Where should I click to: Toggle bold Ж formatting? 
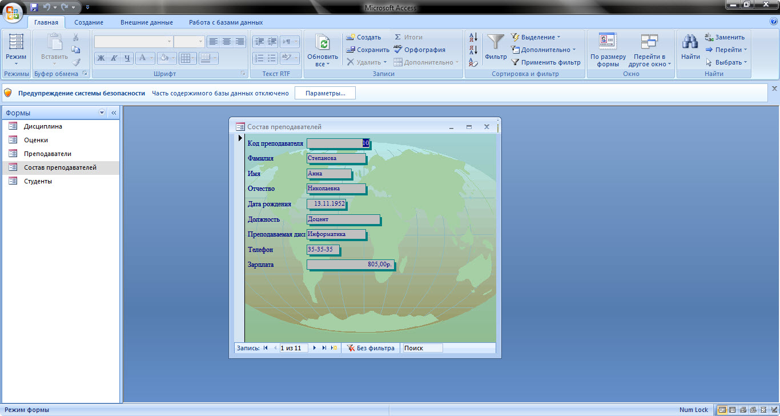[x=101, y=58]
